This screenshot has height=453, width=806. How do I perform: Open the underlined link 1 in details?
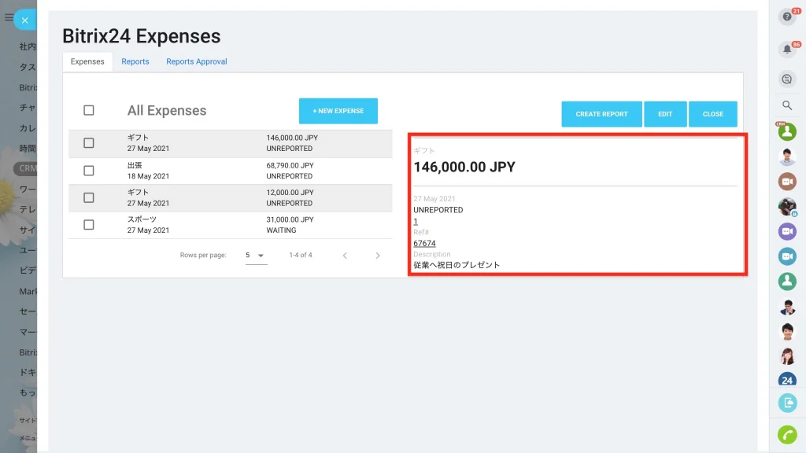click(x=416, y=222)
